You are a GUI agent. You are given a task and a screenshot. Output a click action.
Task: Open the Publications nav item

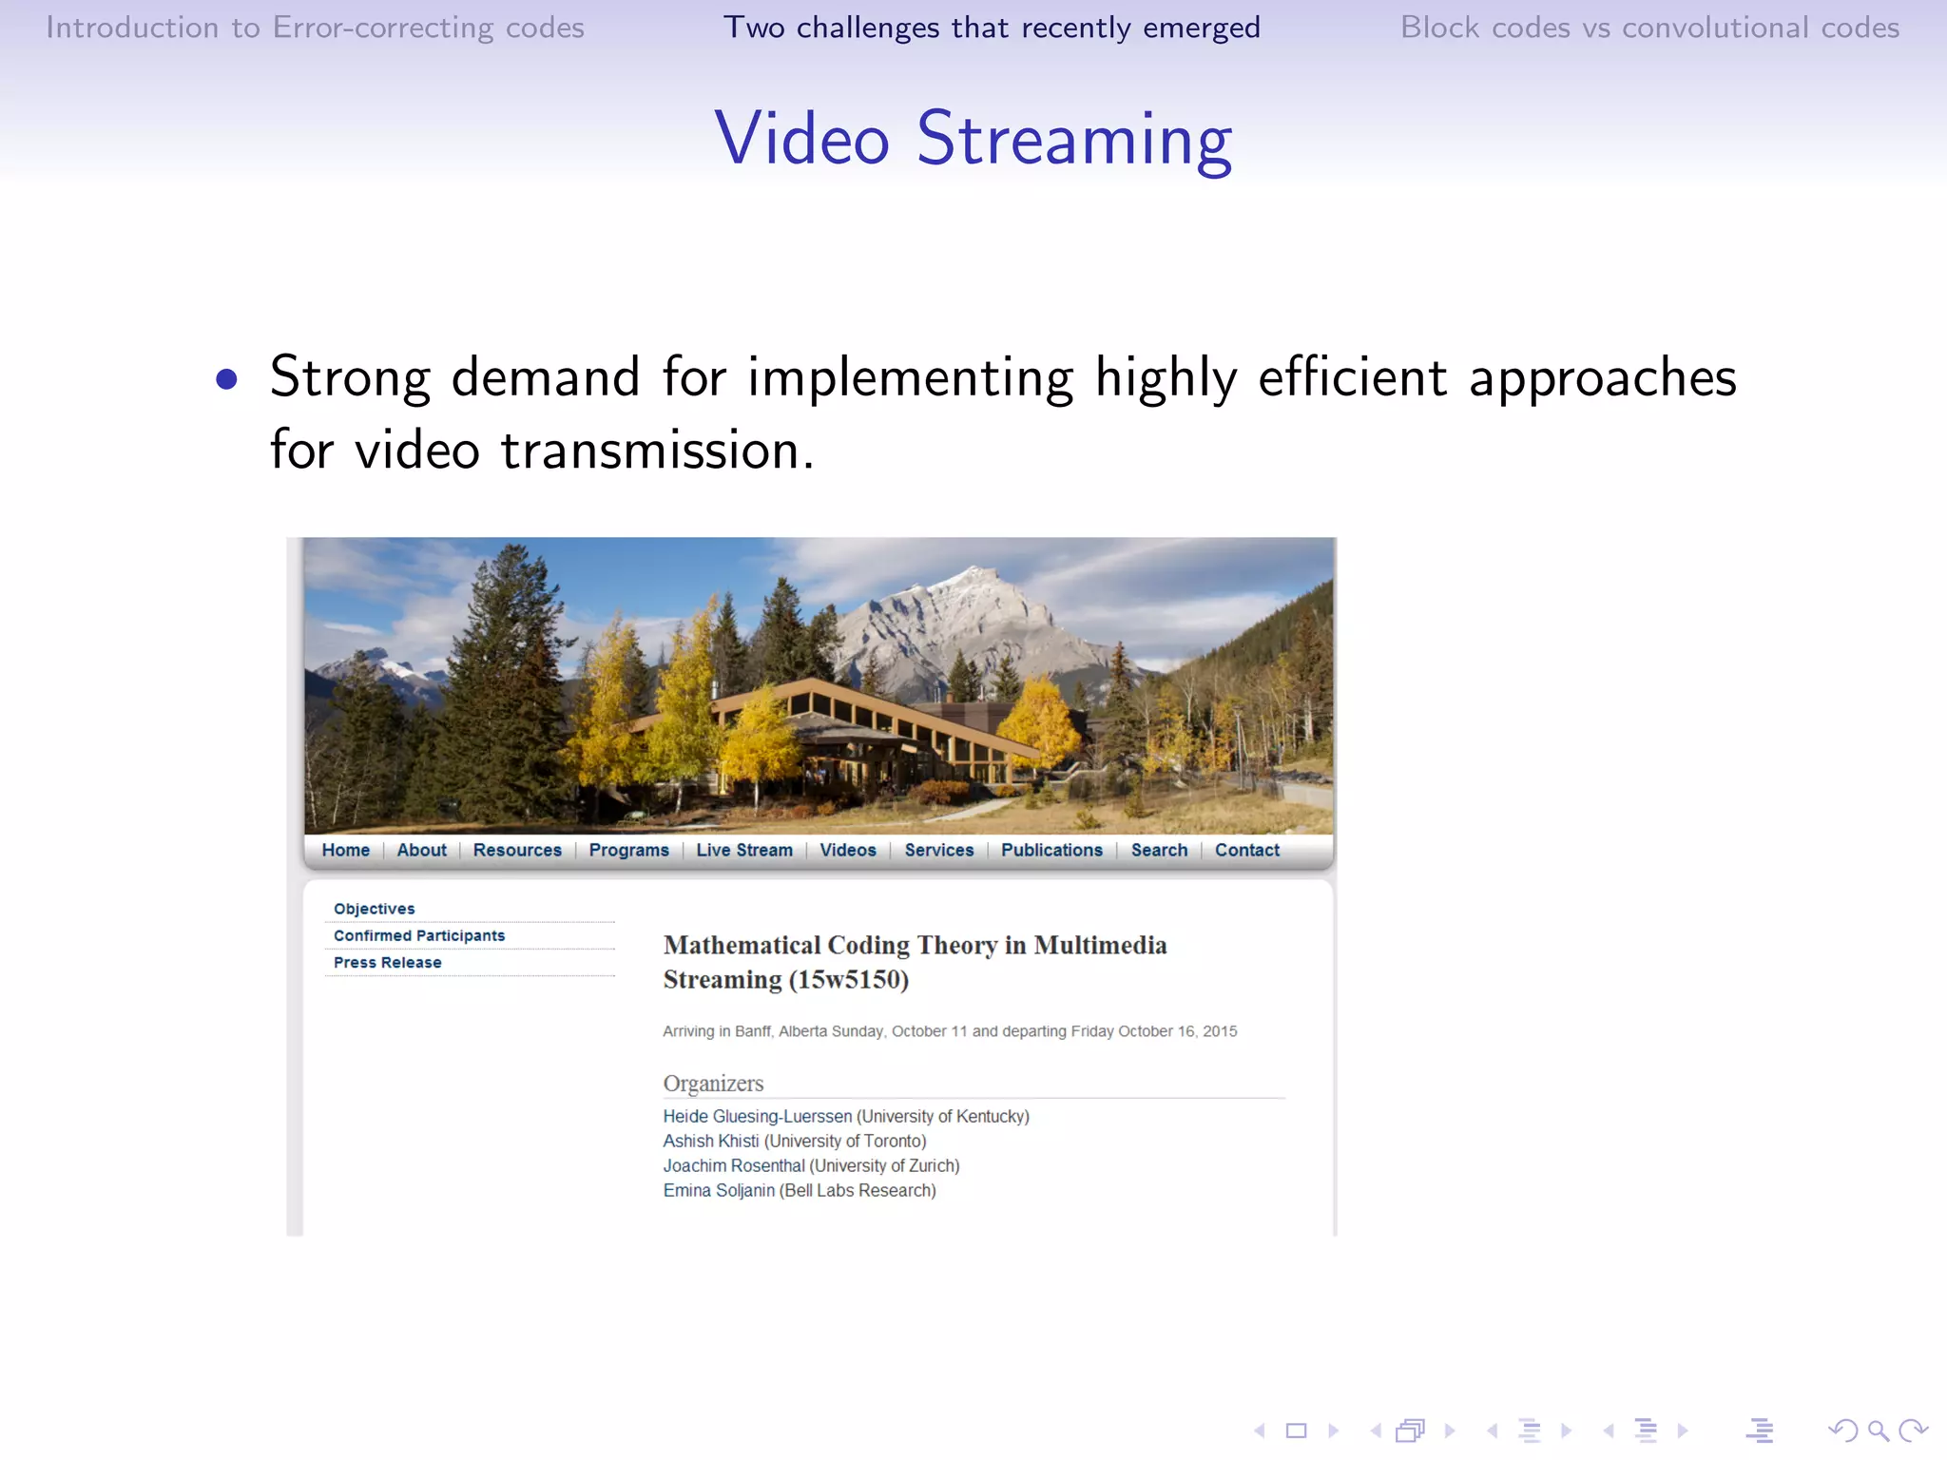tap(1051, 850)
